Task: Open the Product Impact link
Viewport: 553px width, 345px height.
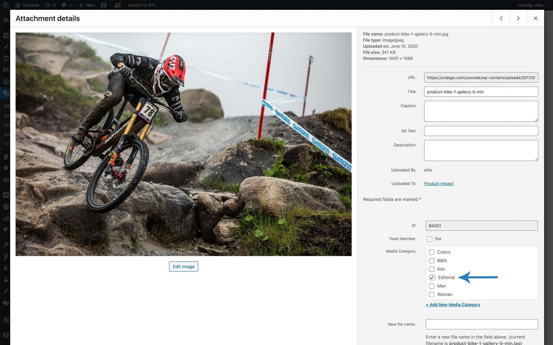Action: point(439,183)
